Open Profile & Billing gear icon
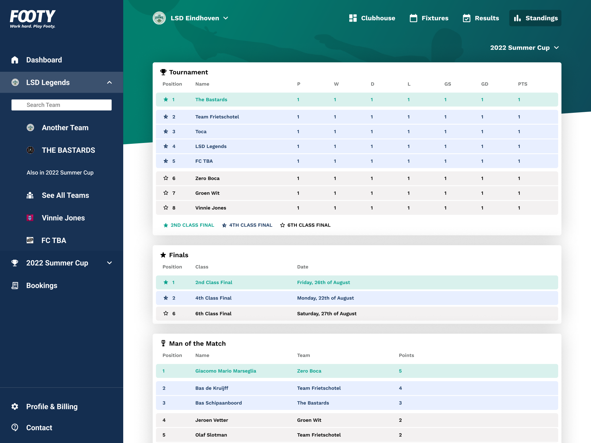591x443 pixels. (15, 407)
